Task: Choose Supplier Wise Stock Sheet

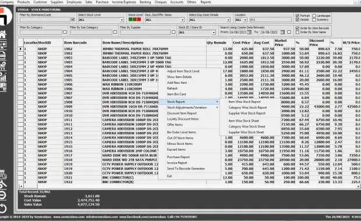Action: pyautogui.click(x=246, y=132)
